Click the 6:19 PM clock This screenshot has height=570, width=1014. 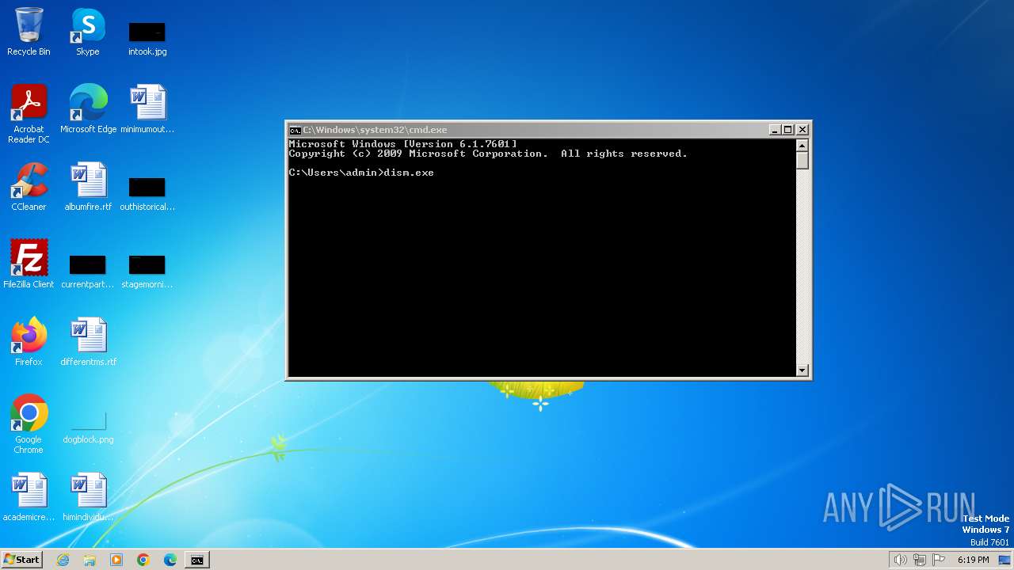point(973,560)
